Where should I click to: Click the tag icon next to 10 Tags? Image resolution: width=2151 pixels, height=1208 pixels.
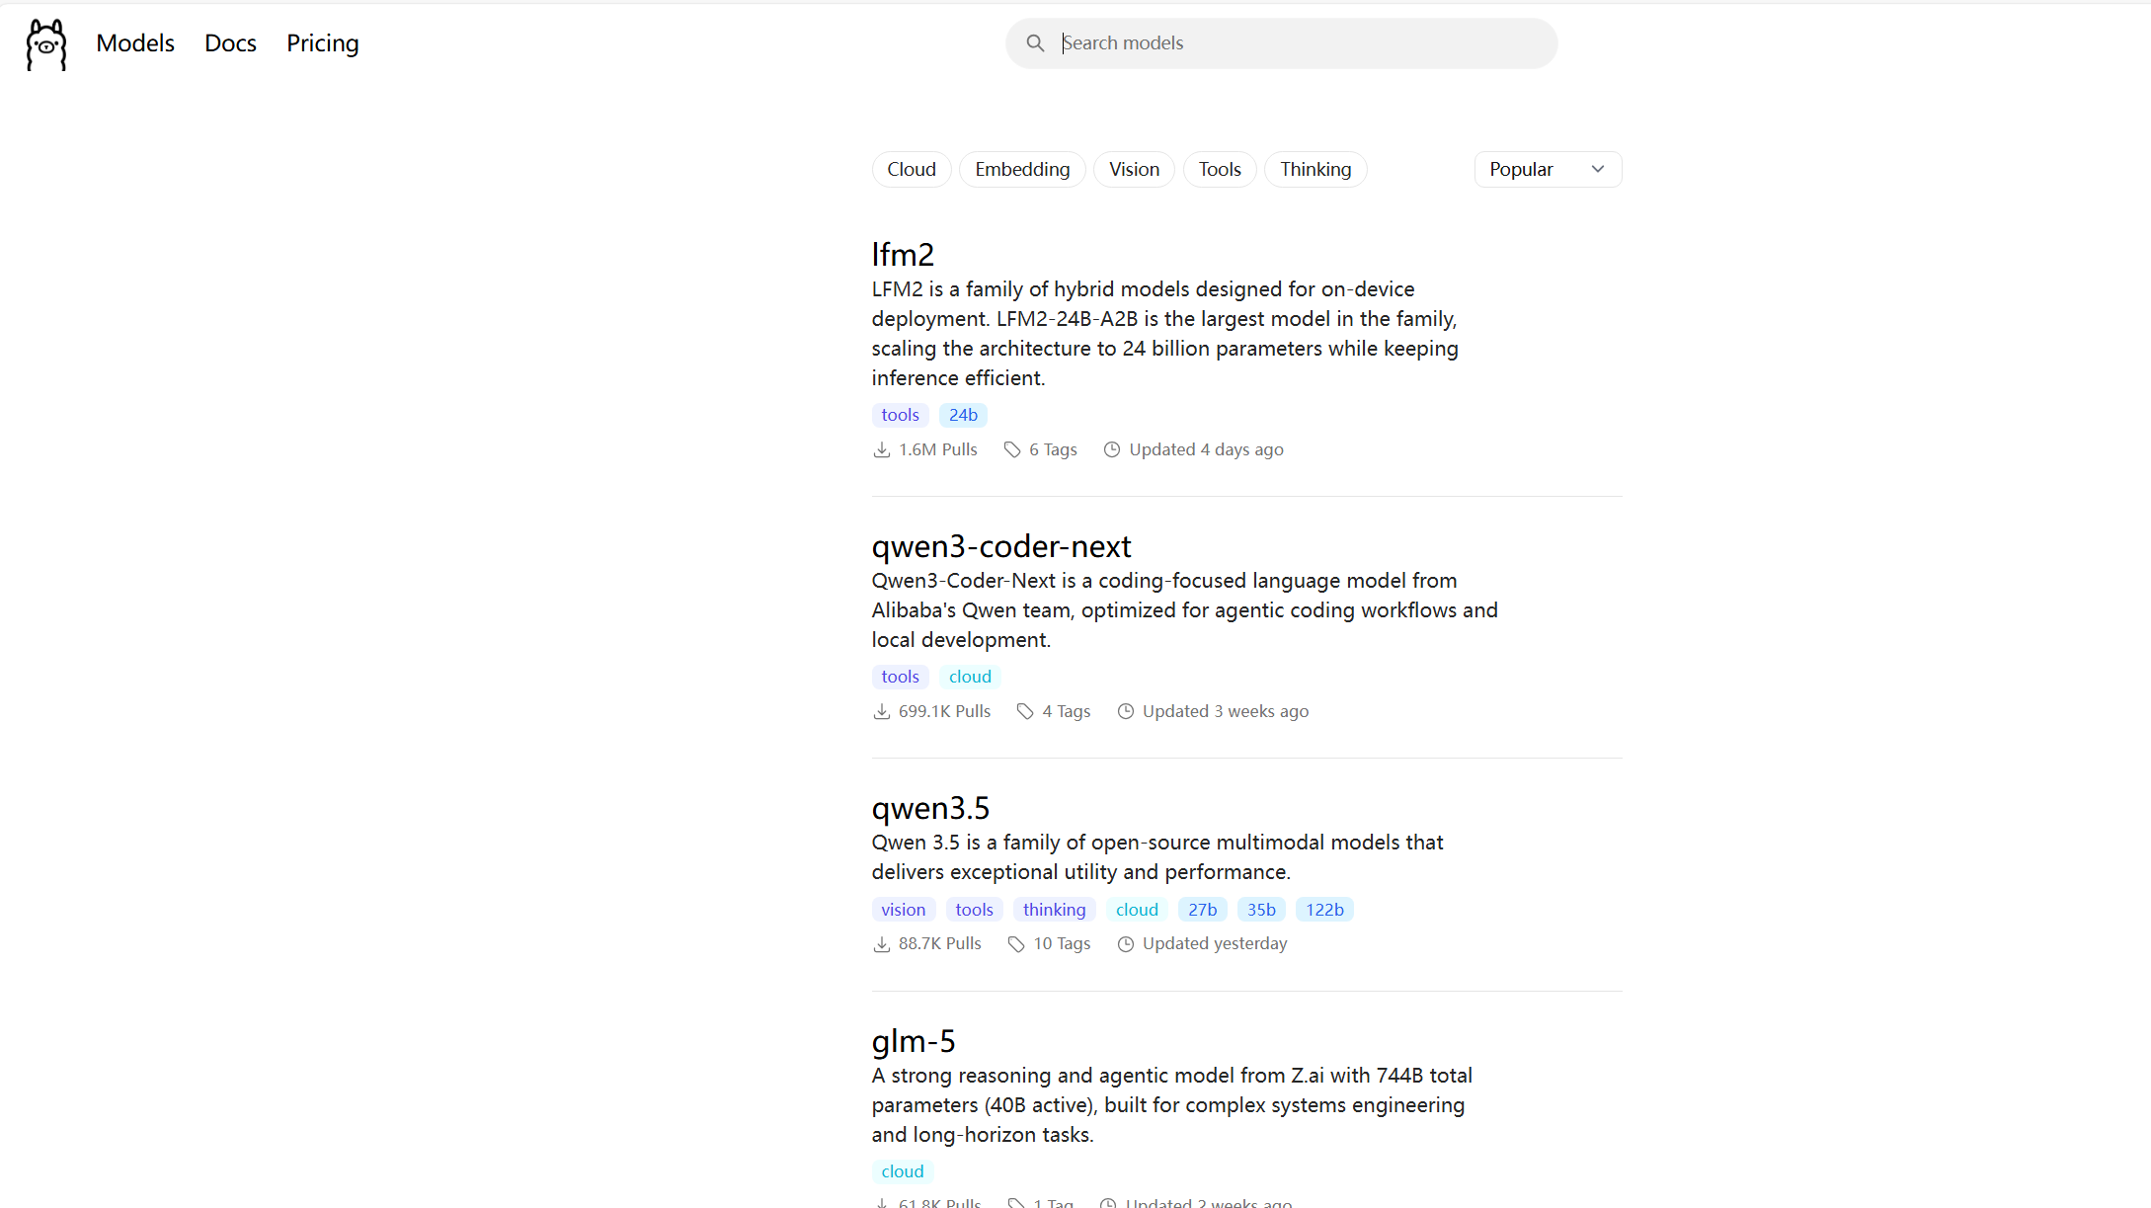[1015, 944]
